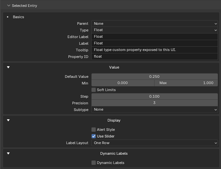This screenshot has height=169, width=221.
Task: Click the Dynamic Labels section title
Action: pyautogui.click(x=114, y=153)
